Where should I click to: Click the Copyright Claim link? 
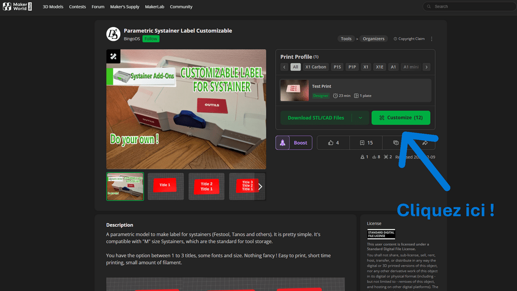(409, 39)
